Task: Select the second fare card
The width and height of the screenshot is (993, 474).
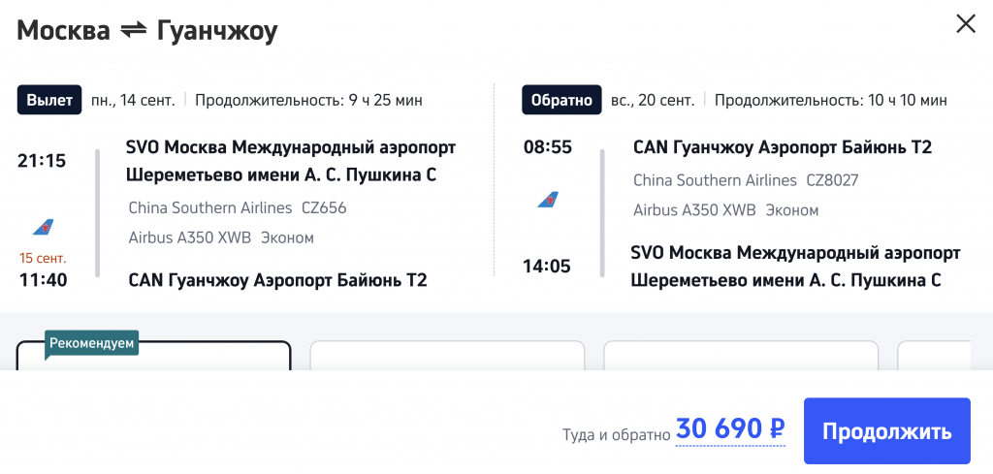Action: coord(447,356)
